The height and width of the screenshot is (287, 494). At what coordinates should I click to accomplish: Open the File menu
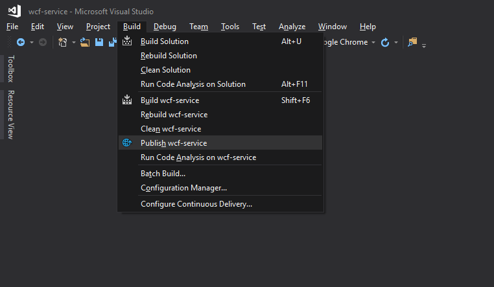pos(12,27)
